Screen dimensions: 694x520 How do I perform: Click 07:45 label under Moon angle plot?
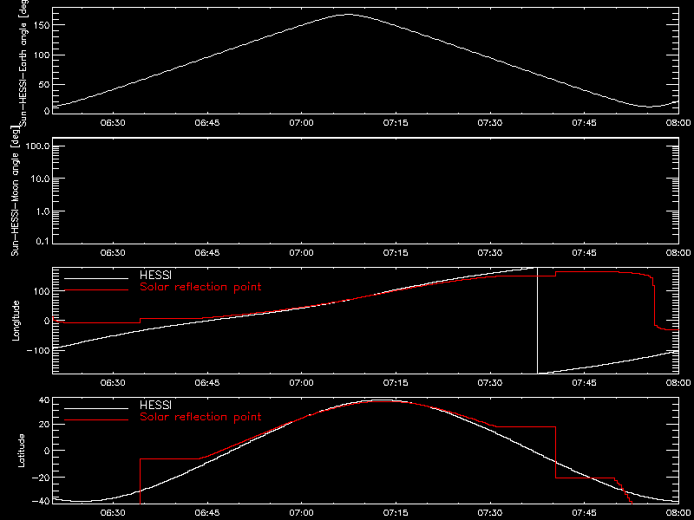point(584,253)
